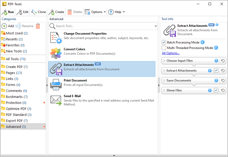Click the All Options link
This screenshot has width=228, height=157.
(x=171, y=53)
